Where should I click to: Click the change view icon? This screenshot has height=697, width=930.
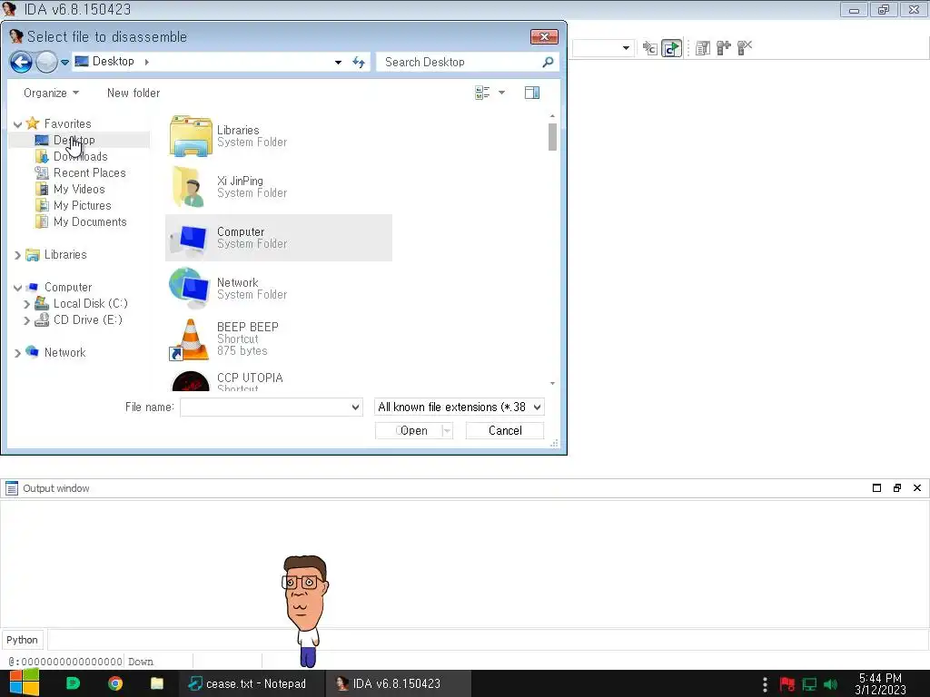(x=482, y=93)
